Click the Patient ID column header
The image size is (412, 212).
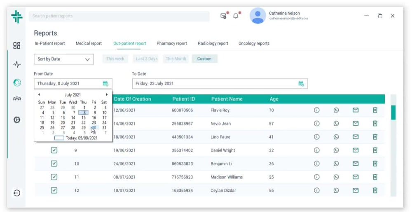click(184, 99)
